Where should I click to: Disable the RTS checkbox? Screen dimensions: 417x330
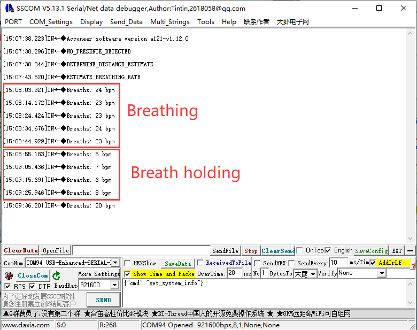coord(7,287)
